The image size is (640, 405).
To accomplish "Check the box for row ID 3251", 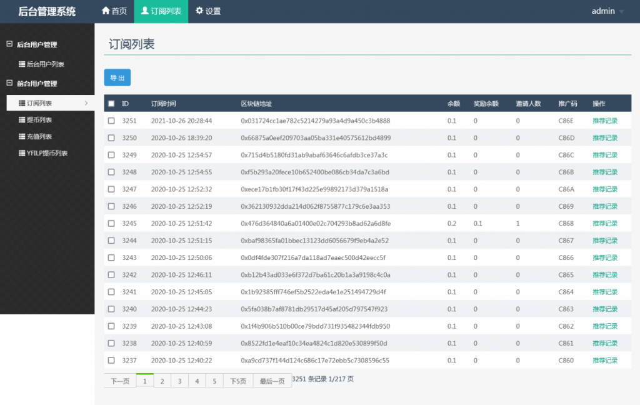I will point(111,121).
